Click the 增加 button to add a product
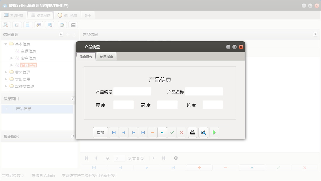 coord(100,132)
